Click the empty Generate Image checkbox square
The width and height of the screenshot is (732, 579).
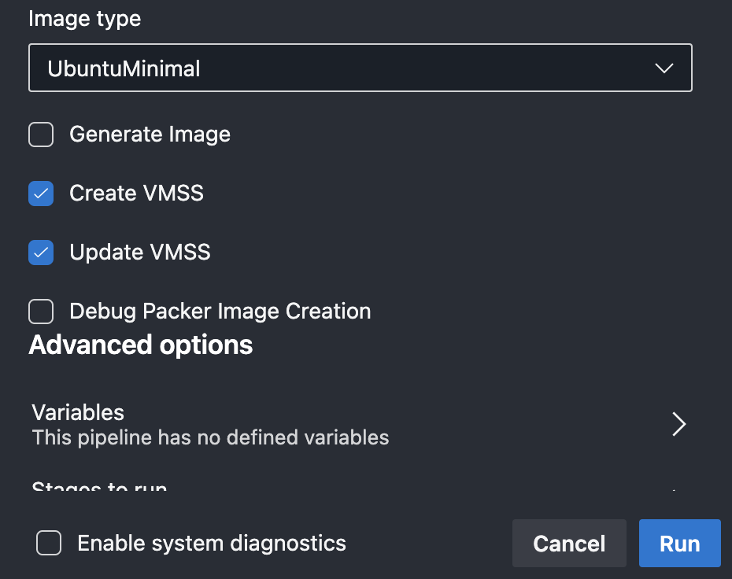coord(40,134)
